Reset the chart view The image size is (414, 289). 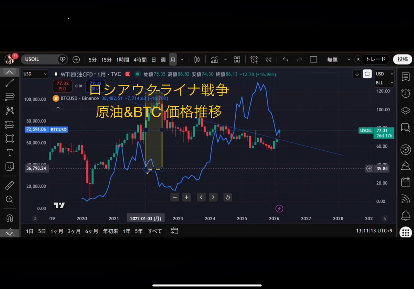point(227,197)
